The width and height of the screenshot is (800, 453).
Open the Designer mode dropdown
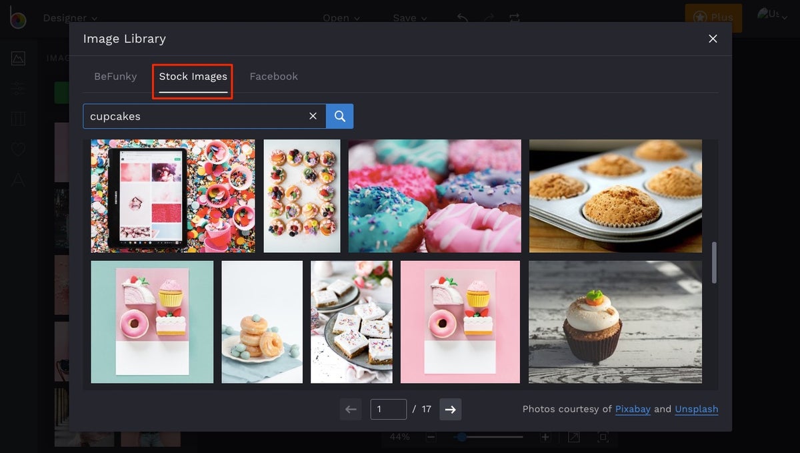pos(70,18)
